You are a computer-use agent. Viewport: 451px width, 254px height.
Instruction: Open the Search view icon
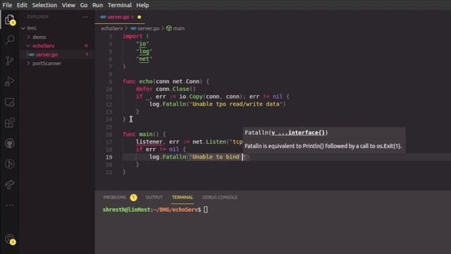pos(10,40)
